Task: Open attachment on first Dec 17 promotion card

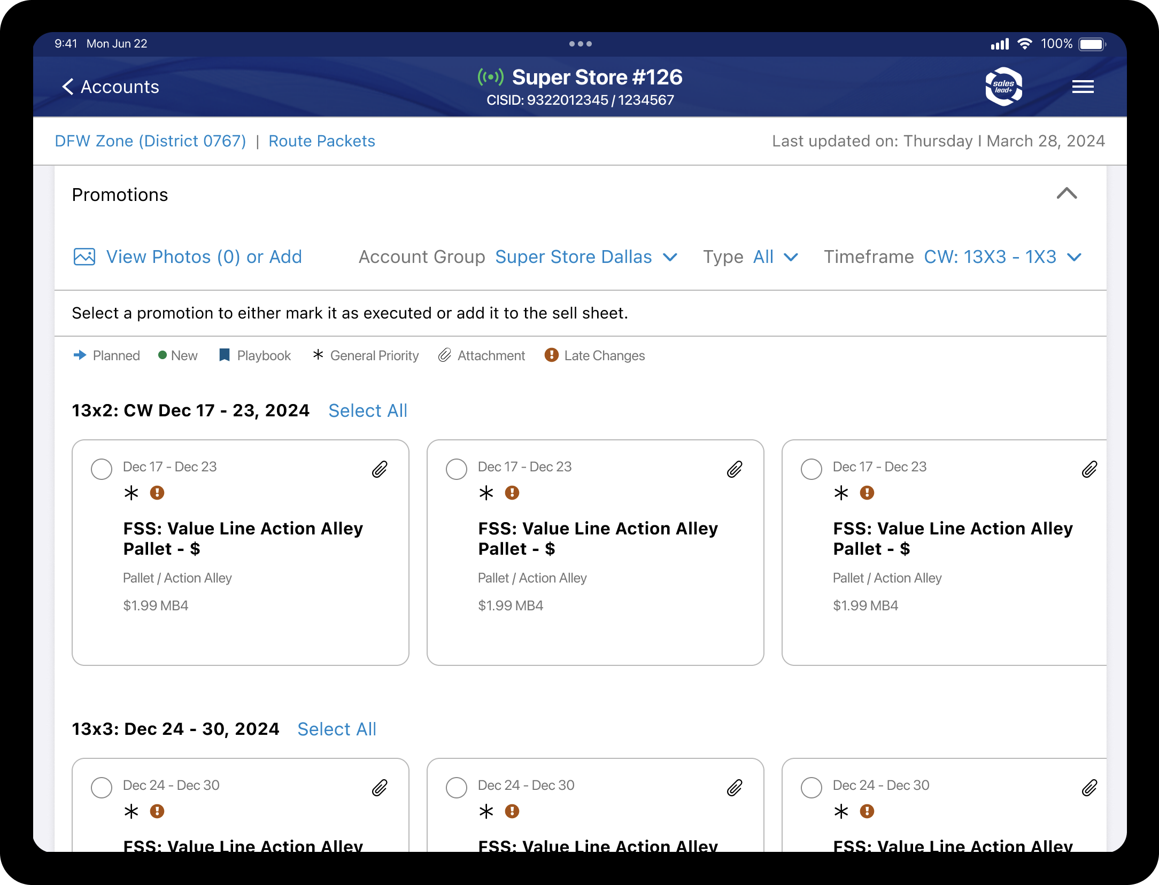Action: [x=380, y=469]
